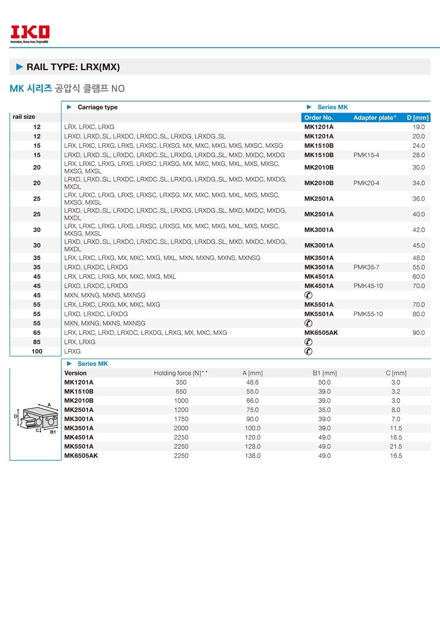Image resolution: width=440 pixels, height=622 pixels.
Task: Click holding force value '650'
Action: pyautogui.click(x=181, y=392)
